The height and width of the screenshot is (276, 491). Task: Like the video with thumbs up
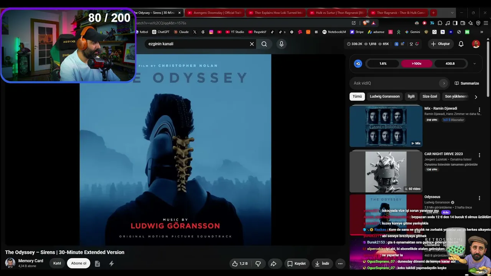(x=240, y=263)
